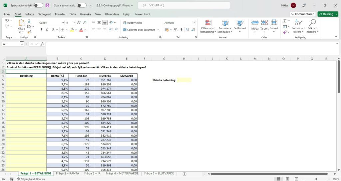This screenshot has width=341, height=181.
Task: Click the comma style icon
Action: [181, 30]
